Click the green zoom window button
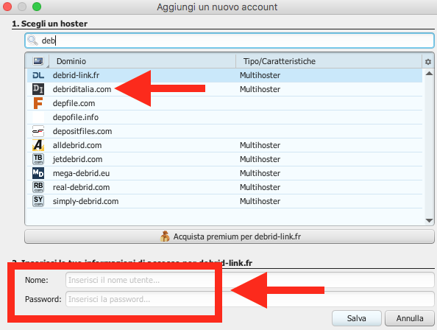This screenshot has height=330, width=437. 37,7
